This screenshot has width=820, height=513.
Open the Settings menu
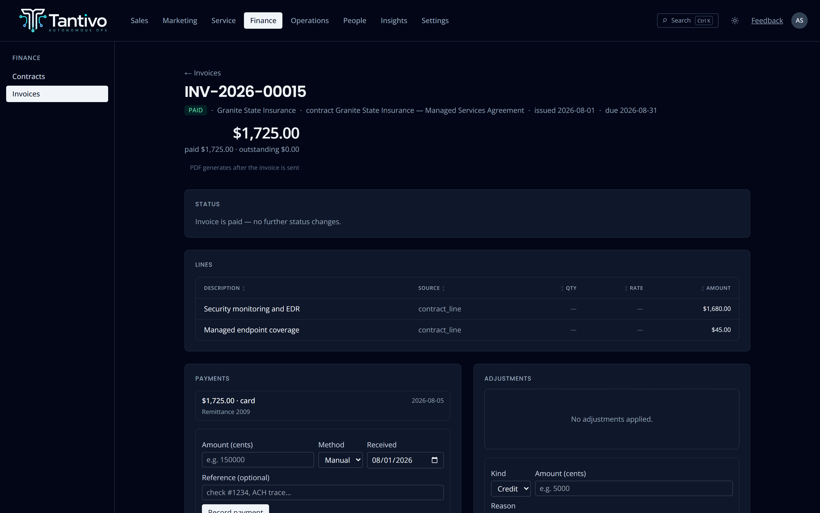click(435, 21)
